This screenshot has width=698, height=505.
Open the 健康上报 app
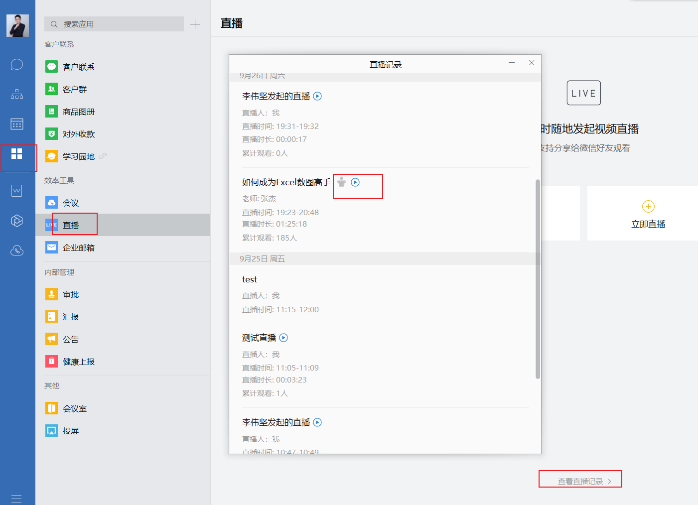(78, 362)
